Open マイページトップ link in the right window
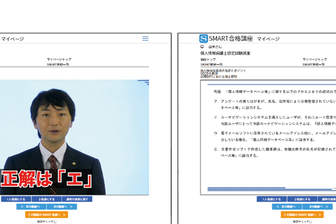Viewport: 336px width, 224px height. click(x=315, y=59)
